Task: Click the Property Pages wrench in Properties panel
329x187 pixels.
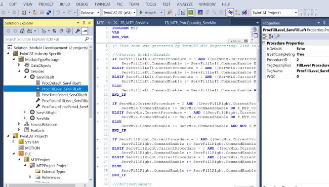Action: coord(278,36)
